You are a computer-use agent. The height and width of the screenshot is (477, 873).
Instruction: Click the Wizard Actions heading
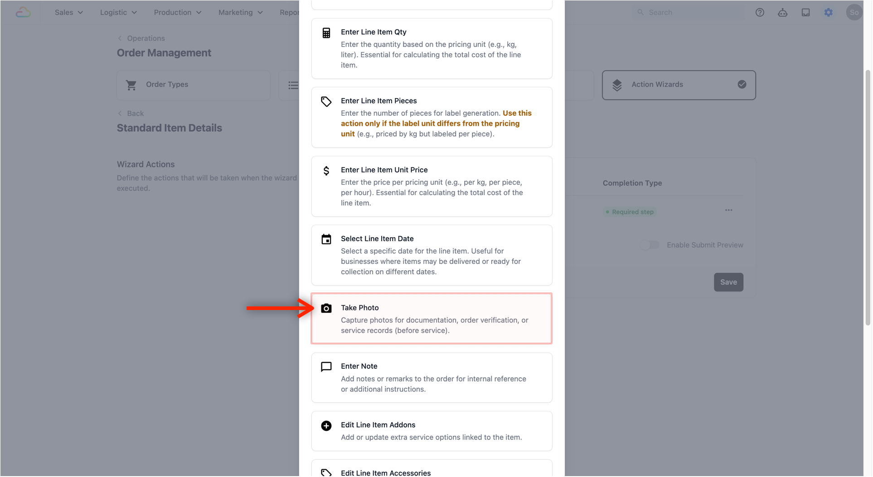[145, 165]
